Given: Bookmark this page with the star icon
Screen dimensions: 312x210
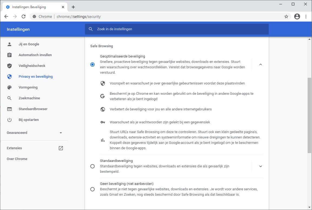Looking at the screenshot, I should coord(286,16).
